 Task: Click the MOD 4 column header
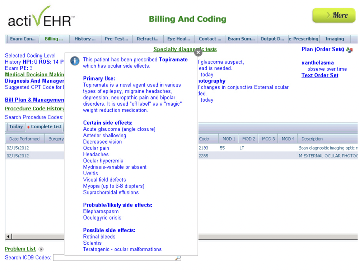[288, 139]
